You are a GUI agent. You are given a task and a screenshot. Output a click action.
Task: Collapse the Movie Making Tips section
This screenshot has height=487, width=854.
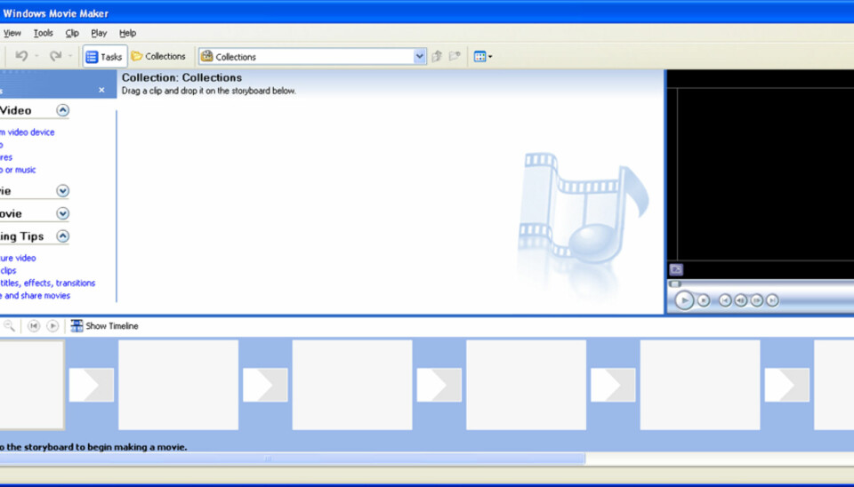[x=62, y=236]
